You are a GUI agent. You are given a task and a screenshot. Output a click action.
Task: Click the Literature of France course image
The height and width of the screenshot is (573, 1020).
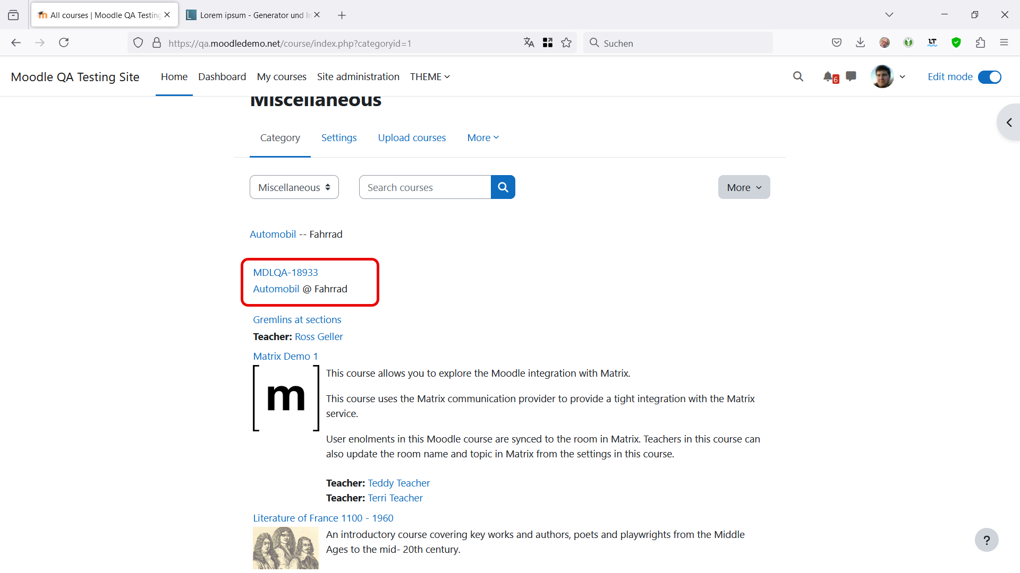coord(286,549)
